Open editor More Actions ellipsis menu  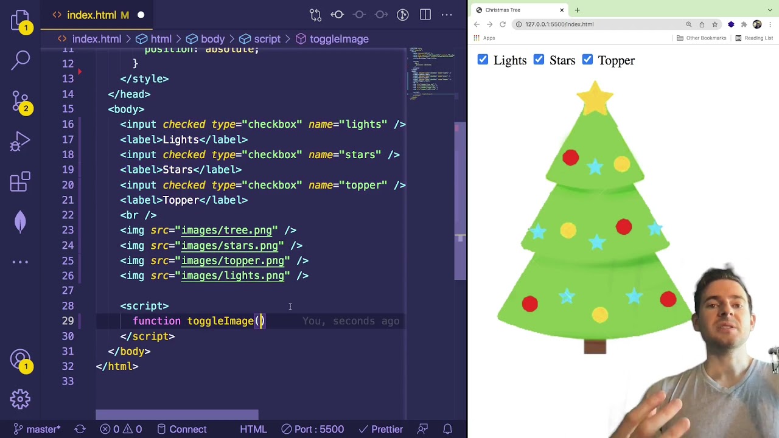coord(447,15)
